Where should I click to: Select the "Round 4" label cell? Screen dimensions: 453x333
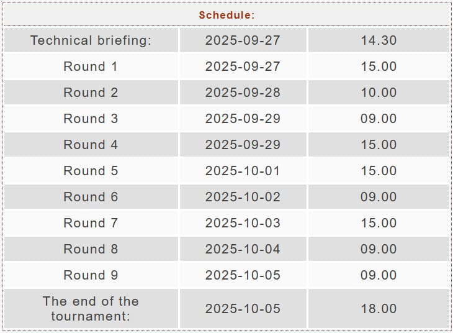(91, 145)
